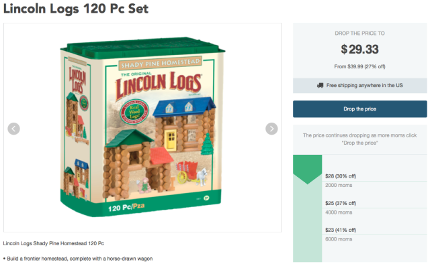
Task: Click the green progress arrow marker
Action: pos(308,170)
